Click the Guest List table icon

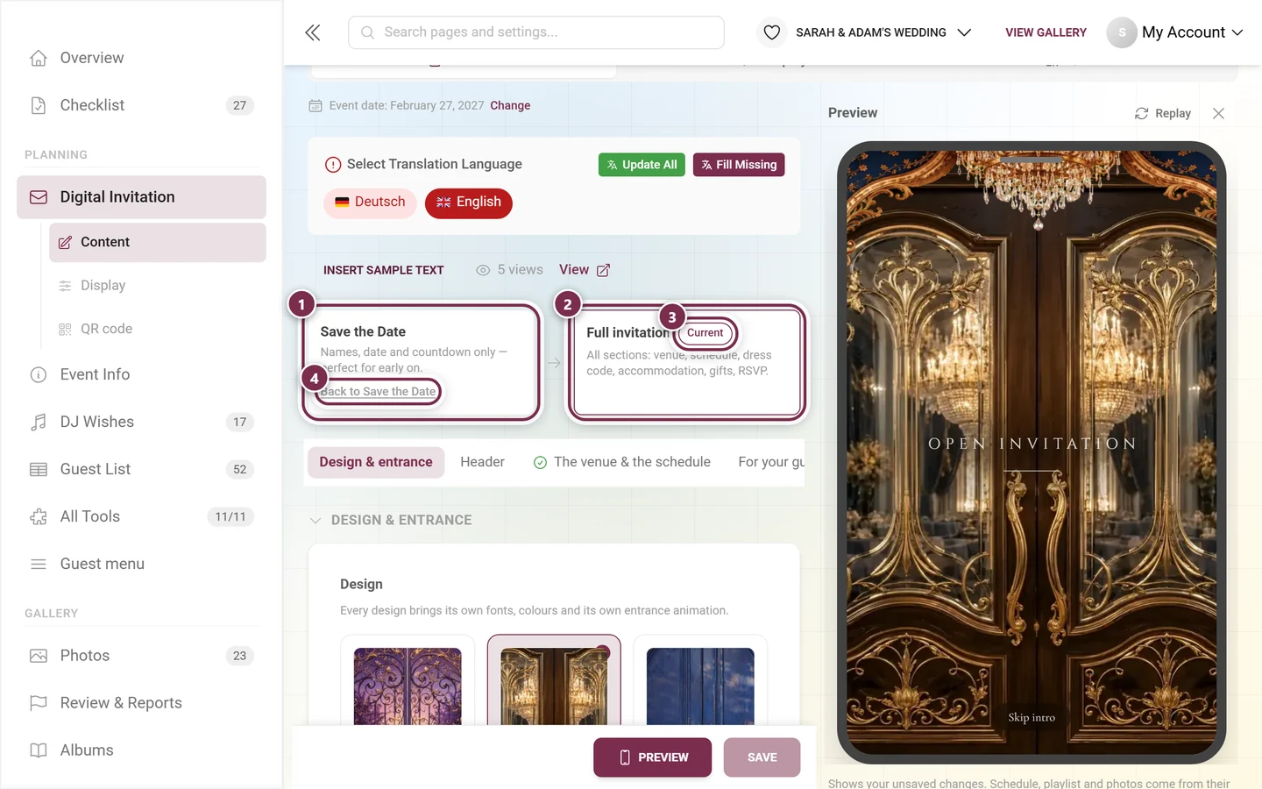(x=39, y=469)
